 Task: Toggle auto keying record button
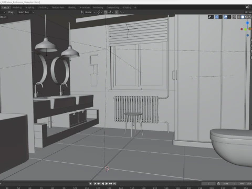coord(90,184)
